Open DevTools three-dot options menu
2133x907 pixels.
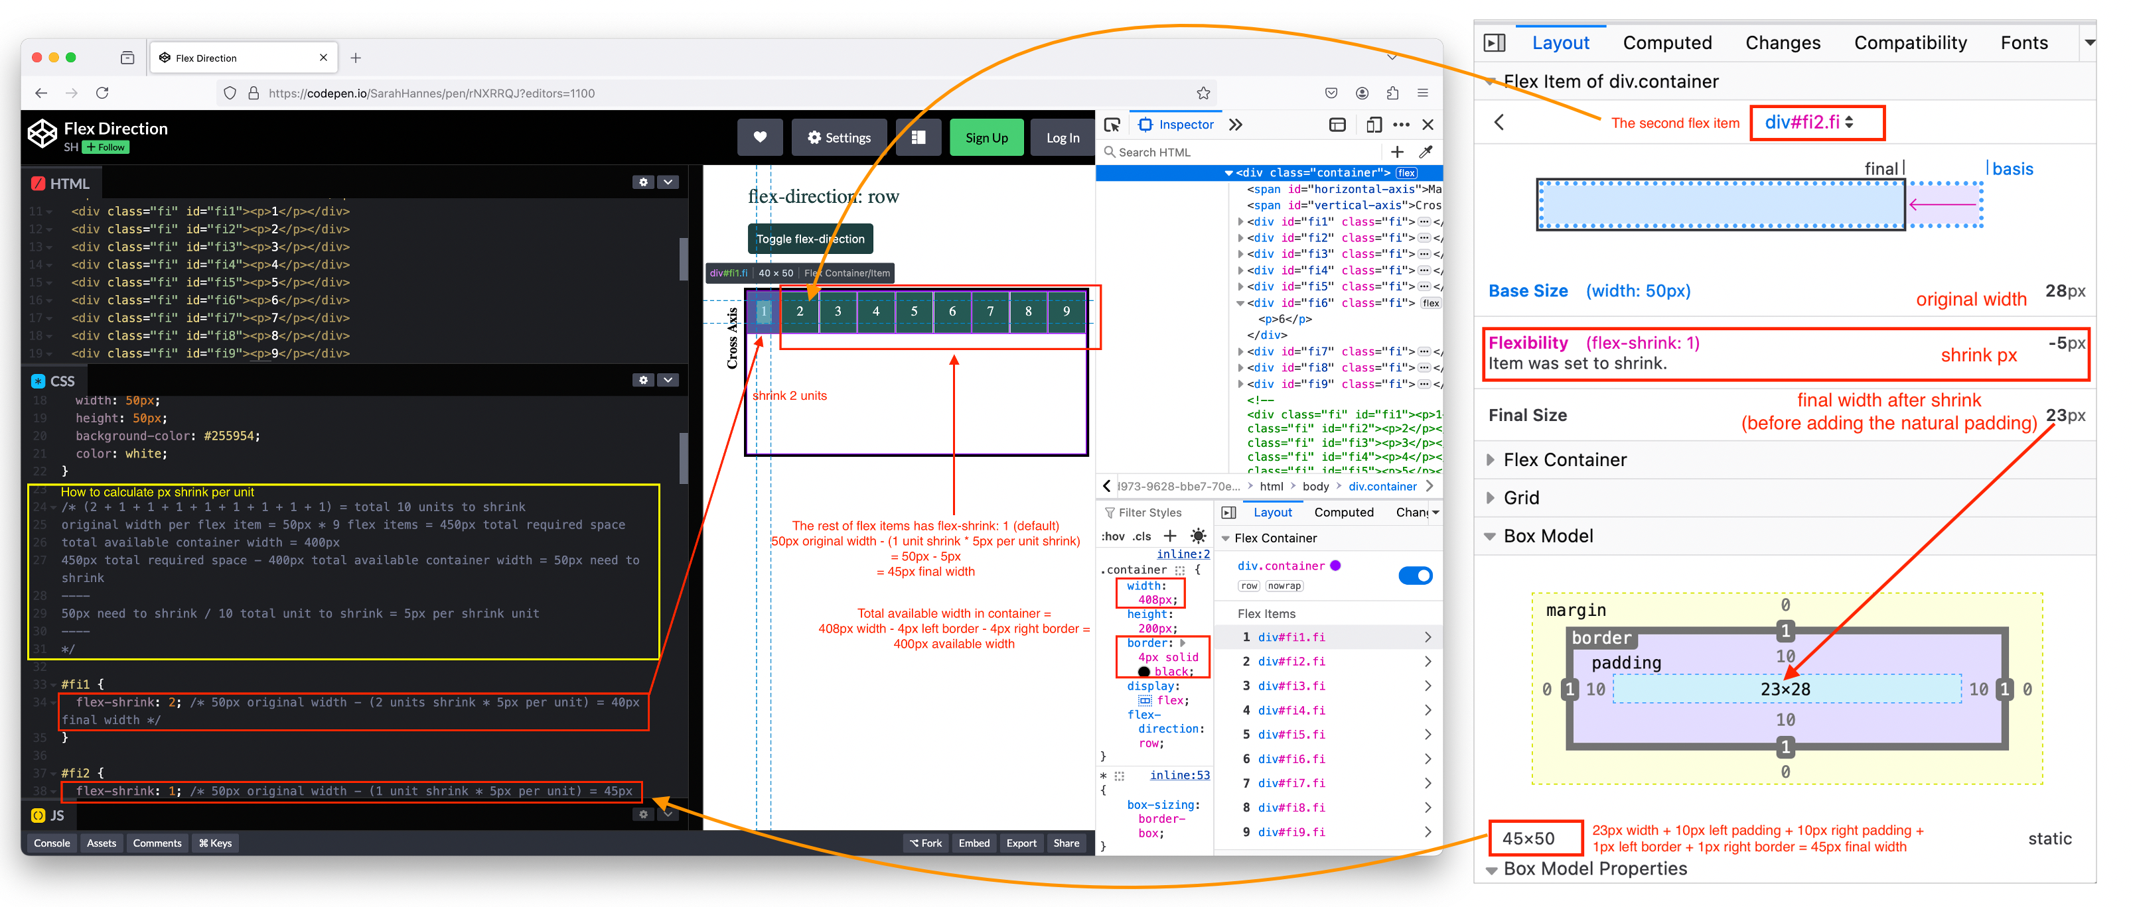pyautogui.click(x=1401, y=125)
